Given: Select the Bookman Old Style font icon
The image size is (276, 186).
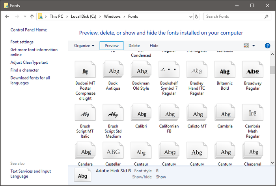Looking at the screenshot, I should (x=141, y=70).
